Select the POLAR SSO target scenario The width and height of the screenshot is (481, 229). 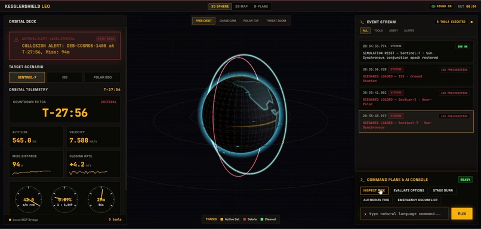click(x=103, y=77)
